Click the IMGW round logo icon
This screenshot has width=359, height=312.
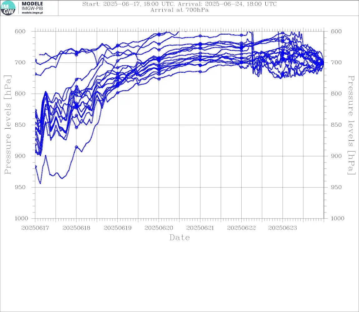click(8, 8)
